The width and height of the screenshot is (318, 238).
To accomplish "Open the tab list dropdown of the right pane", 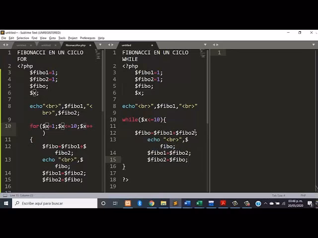I will [x=314, y=45].
